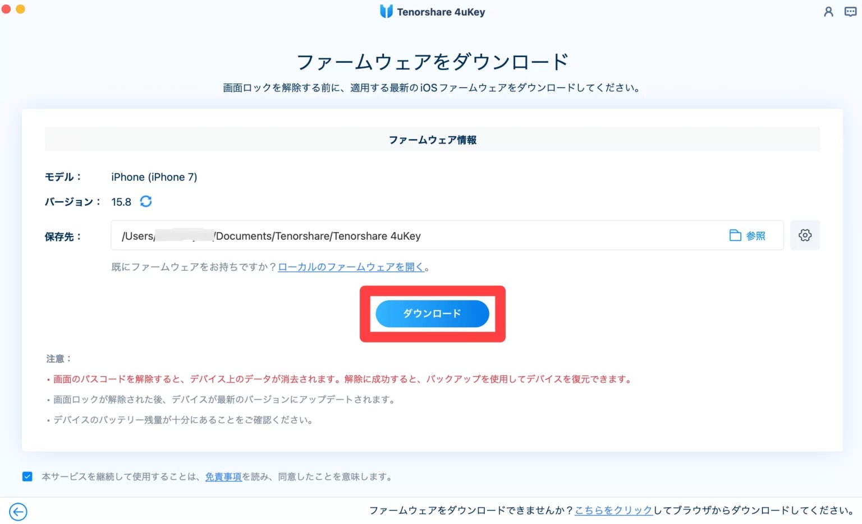862x524 pixels.
Task: Click the latest version update note
Action: [x=222, y=400]
